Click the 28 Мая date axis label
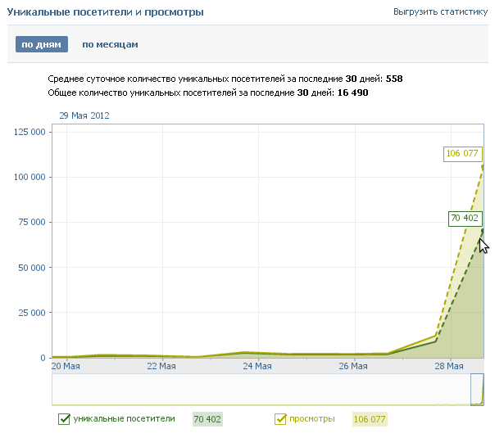 click(448, 366)
